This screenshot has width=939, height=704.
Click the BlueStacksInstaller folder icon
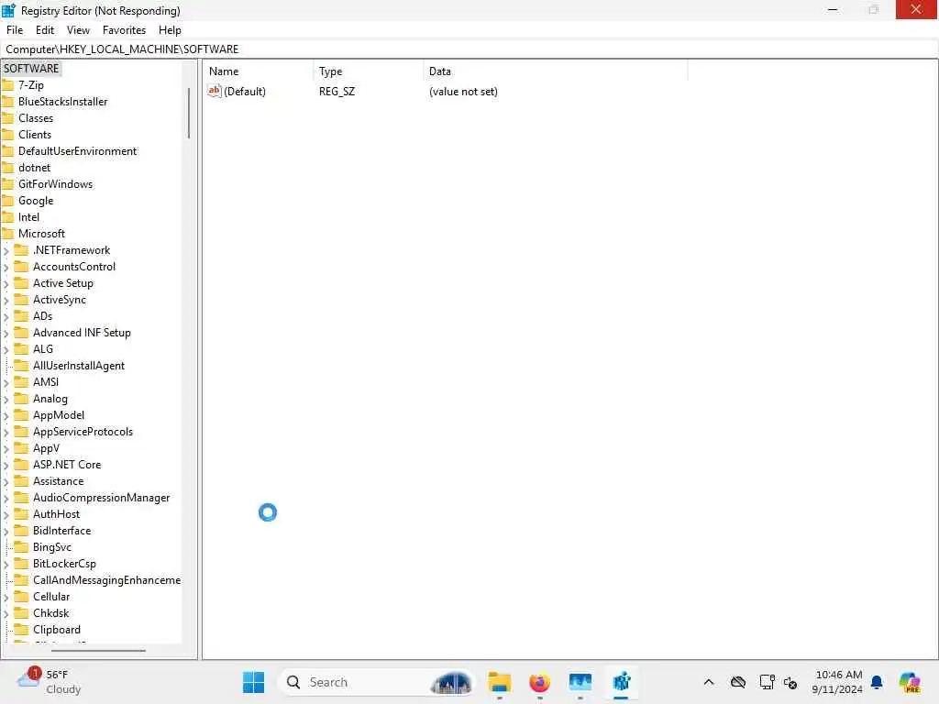7,102
